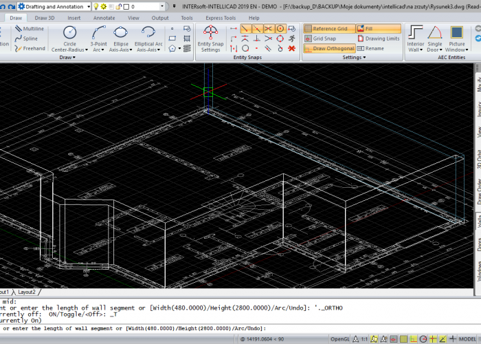The width and height of the screenshot is (481, 344).
Task: Customize the quick access toolbar arrow
Action: coord(175,6)
